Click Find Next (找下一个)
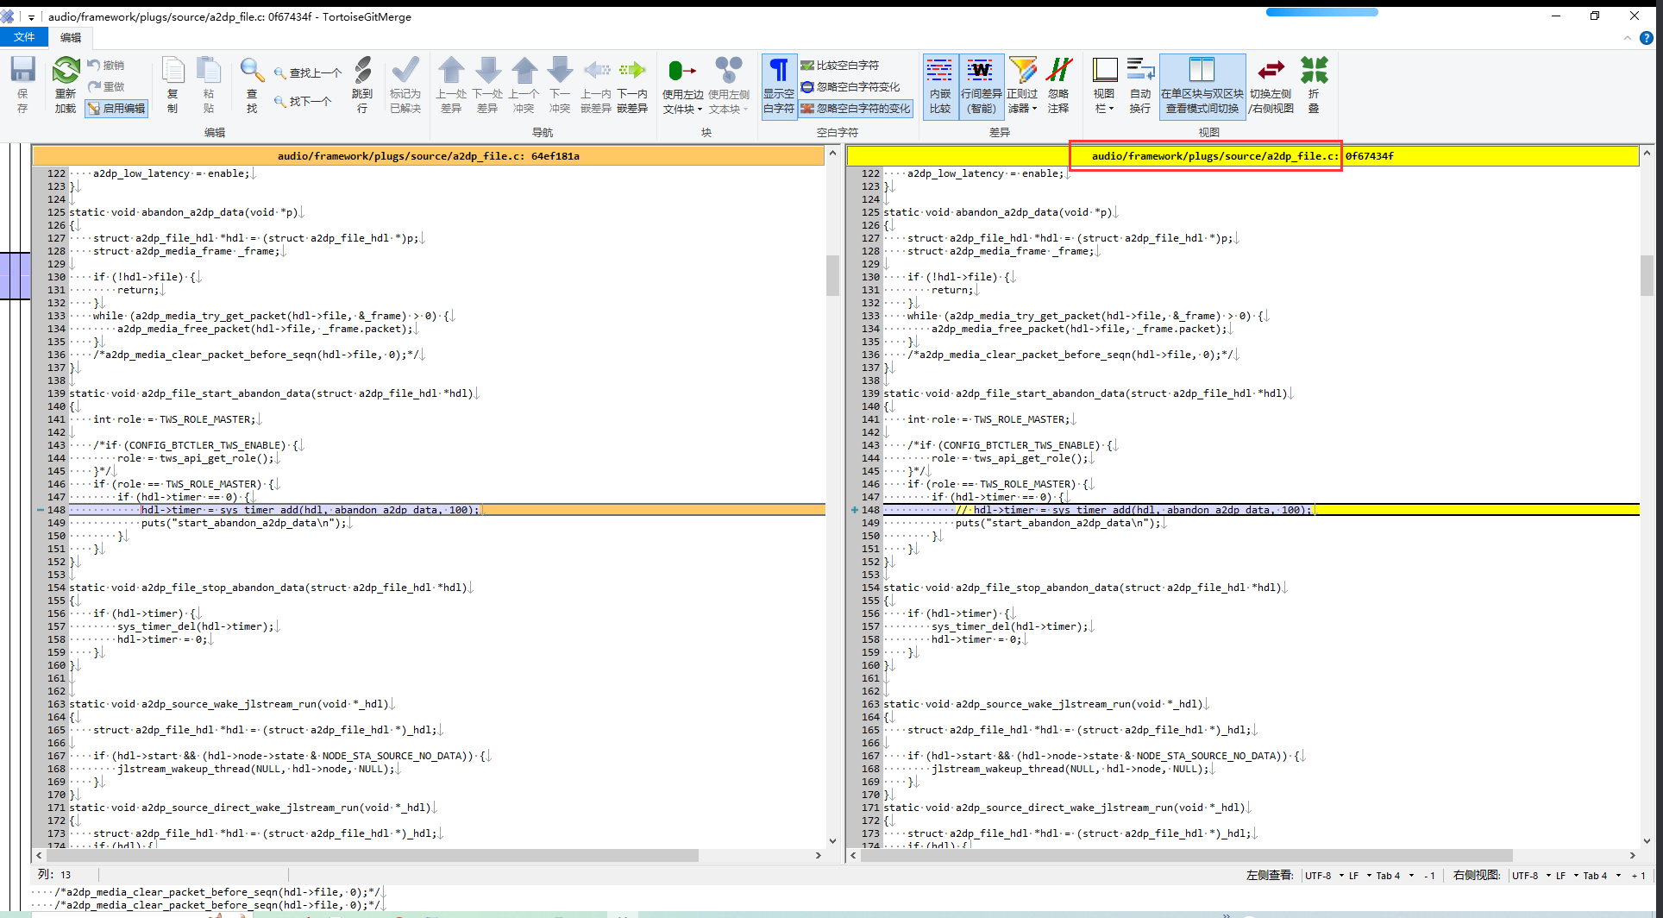The image size is (1663, 918). tap(303, 101)
